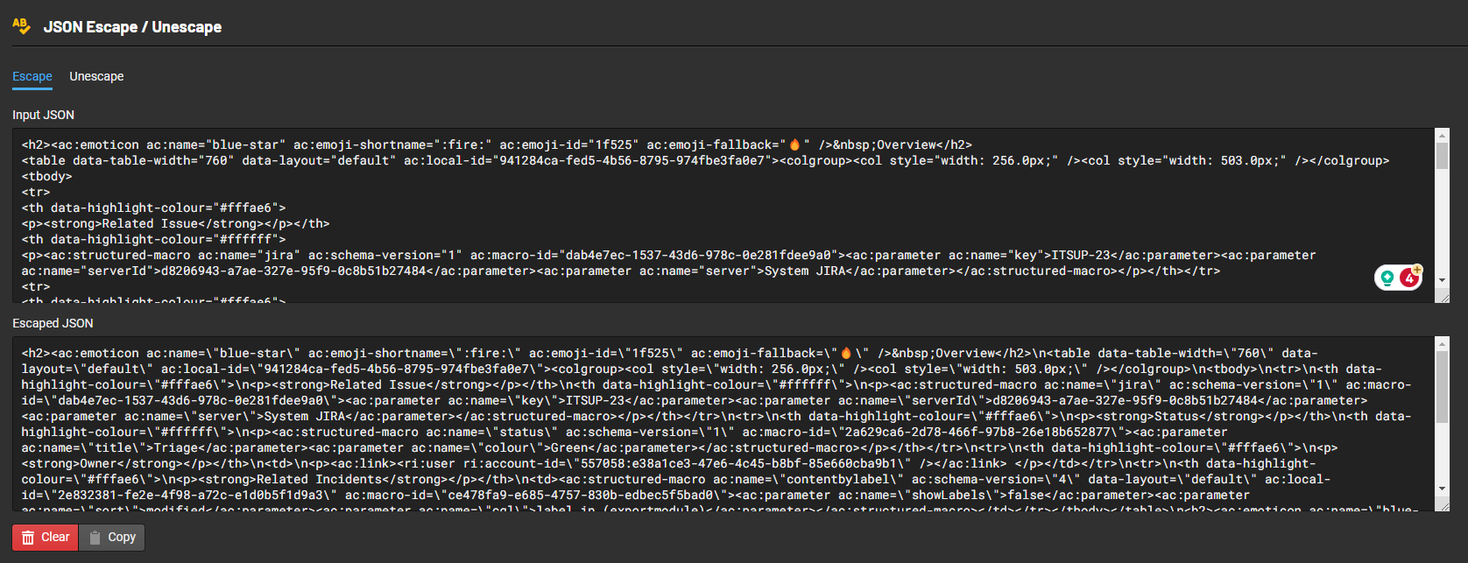Image resolution: width=1468 pixels, height=563 pixels.
Task: Click the Input JSON scrollbar up arrow
Action: (1442, 135)
